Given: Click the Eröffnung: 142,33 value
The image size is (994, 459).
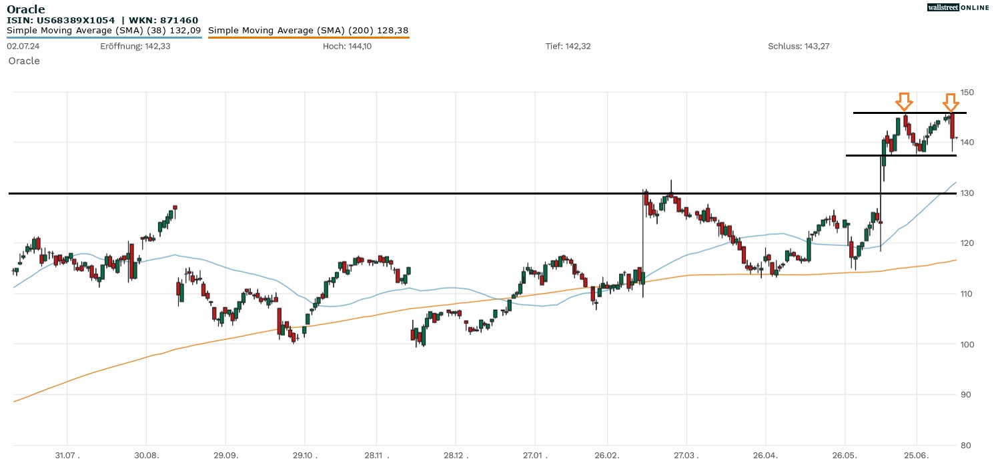Looking at the screenshot, I should coord(135,46).
